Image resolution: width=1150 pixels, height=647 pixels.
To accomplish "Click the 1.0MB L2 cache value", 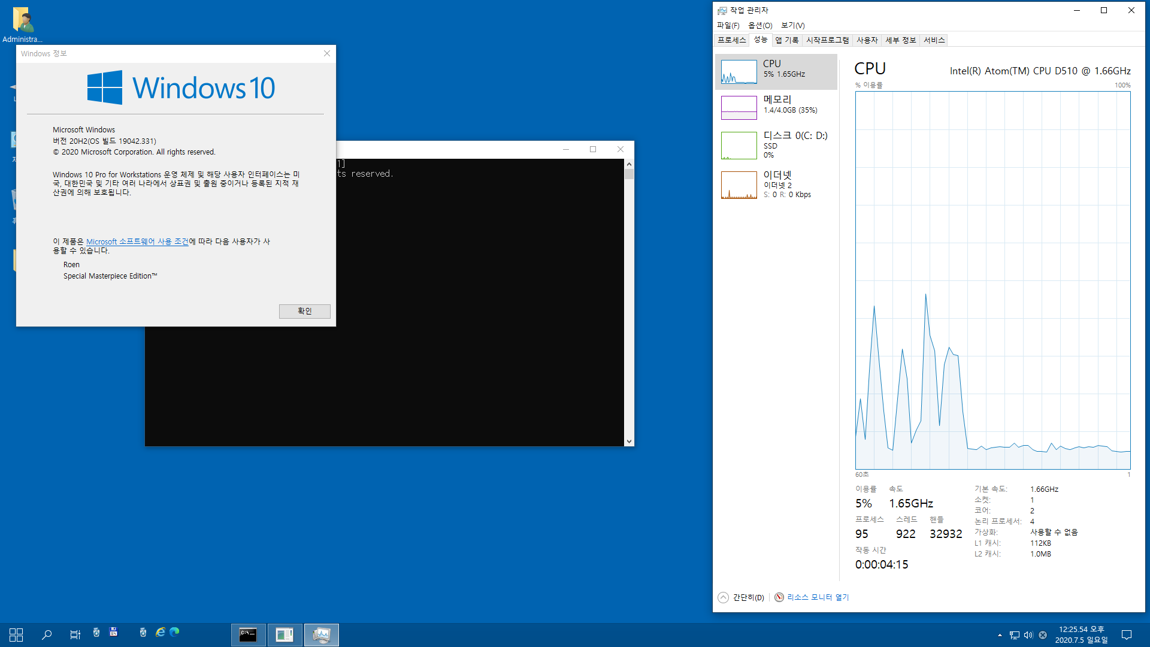I will tap(1040, 554).
